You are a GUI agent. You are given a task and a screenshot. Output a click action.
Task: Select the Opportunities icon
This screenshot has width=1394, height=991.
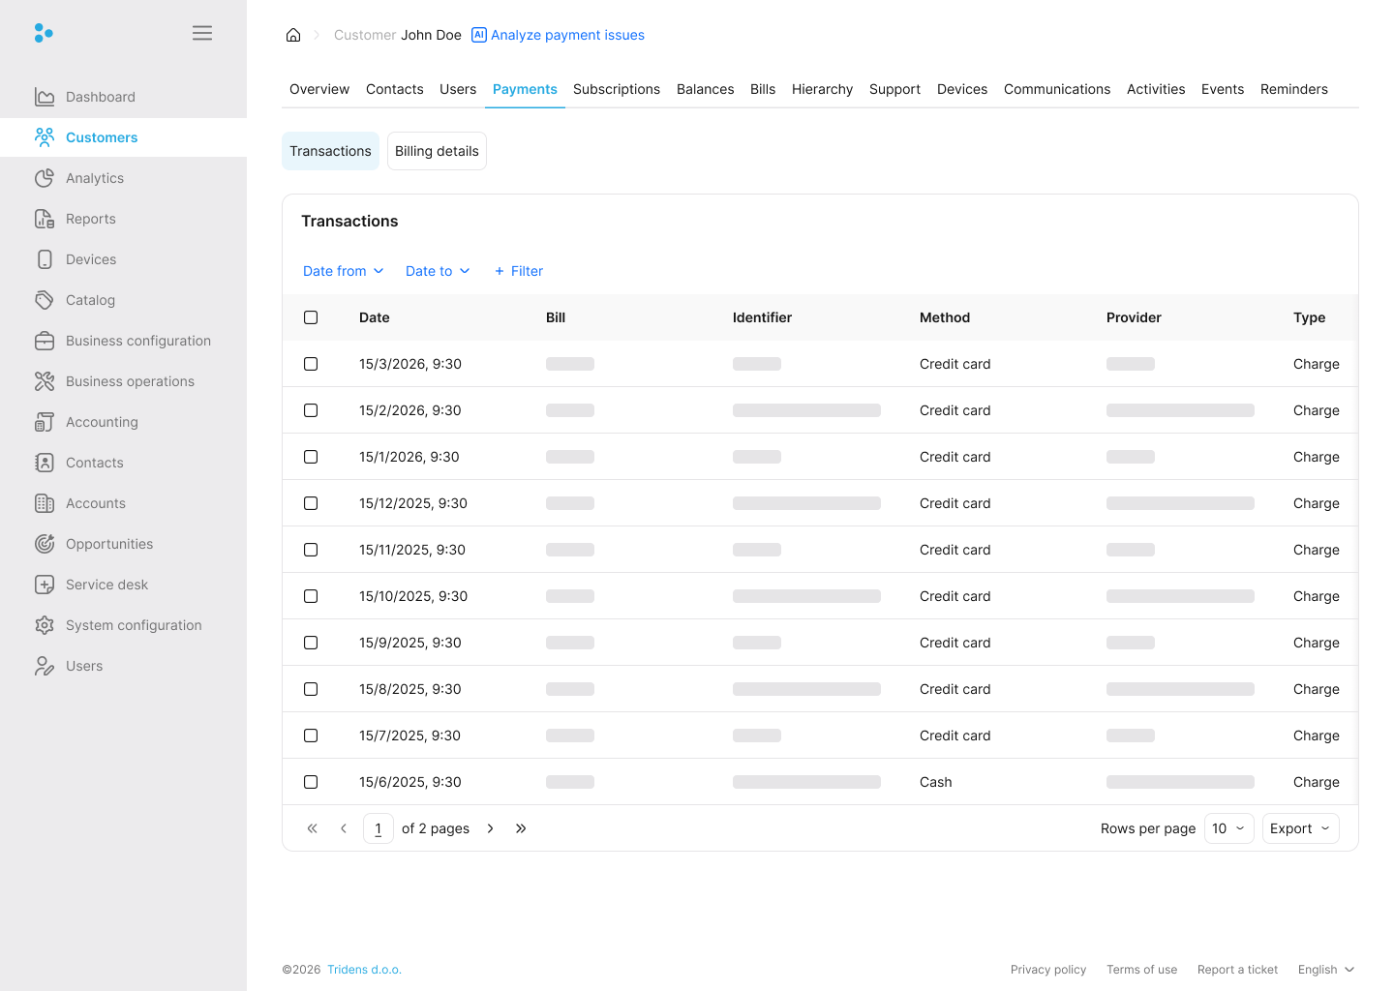tap(45, 544)
